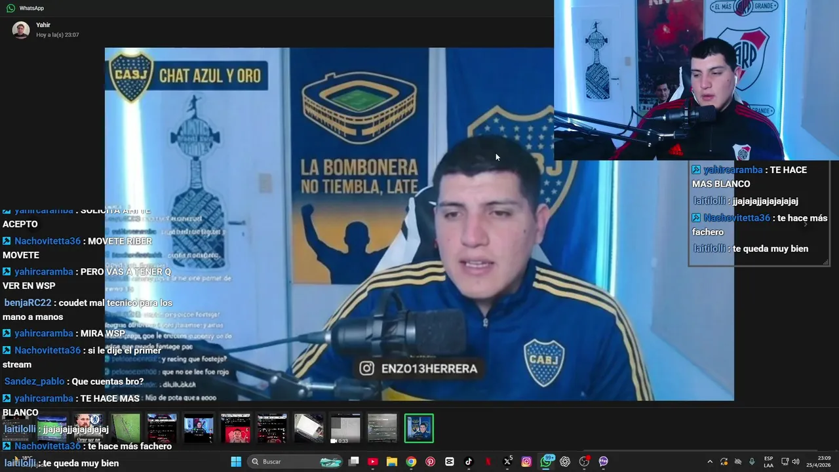Open Yahir's profile avatar
The height and width of the screenshot is (472, 839).
[21, 30]
